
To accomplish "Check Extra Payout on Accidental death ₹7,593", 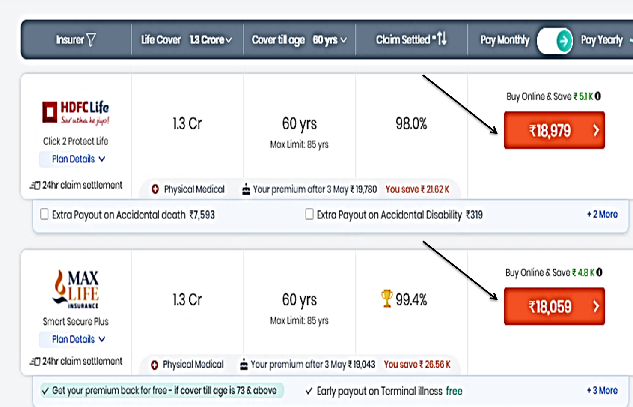I will click(x=44, y=214).
